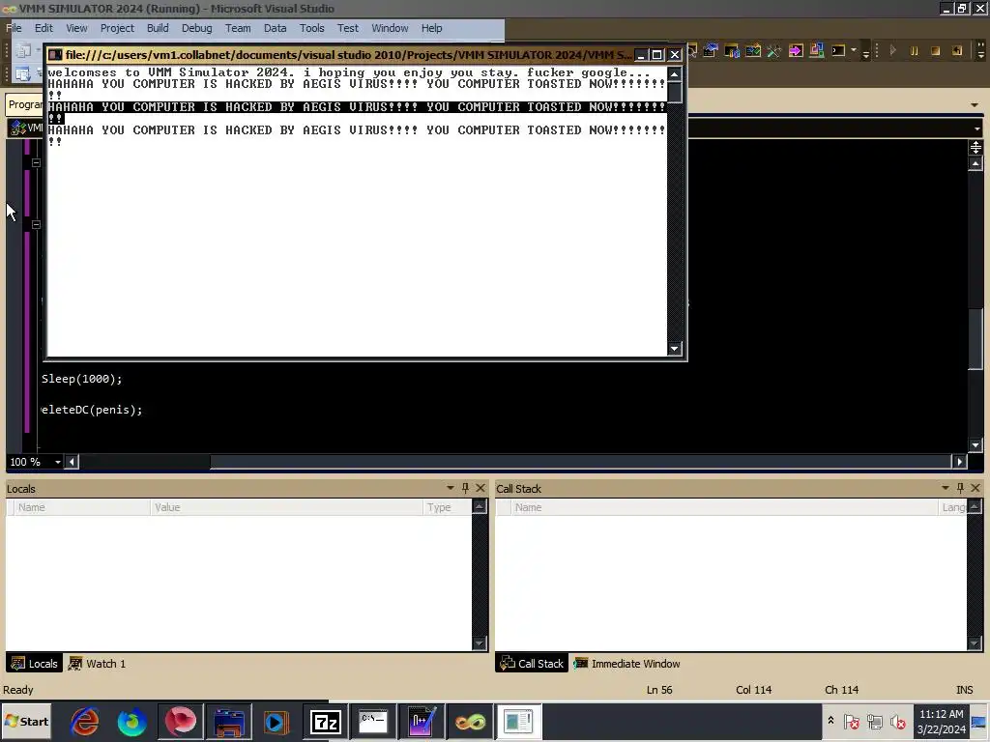Open the member navigation dropdown in editor
Screen dimensions: 990x742
point(976,128)
